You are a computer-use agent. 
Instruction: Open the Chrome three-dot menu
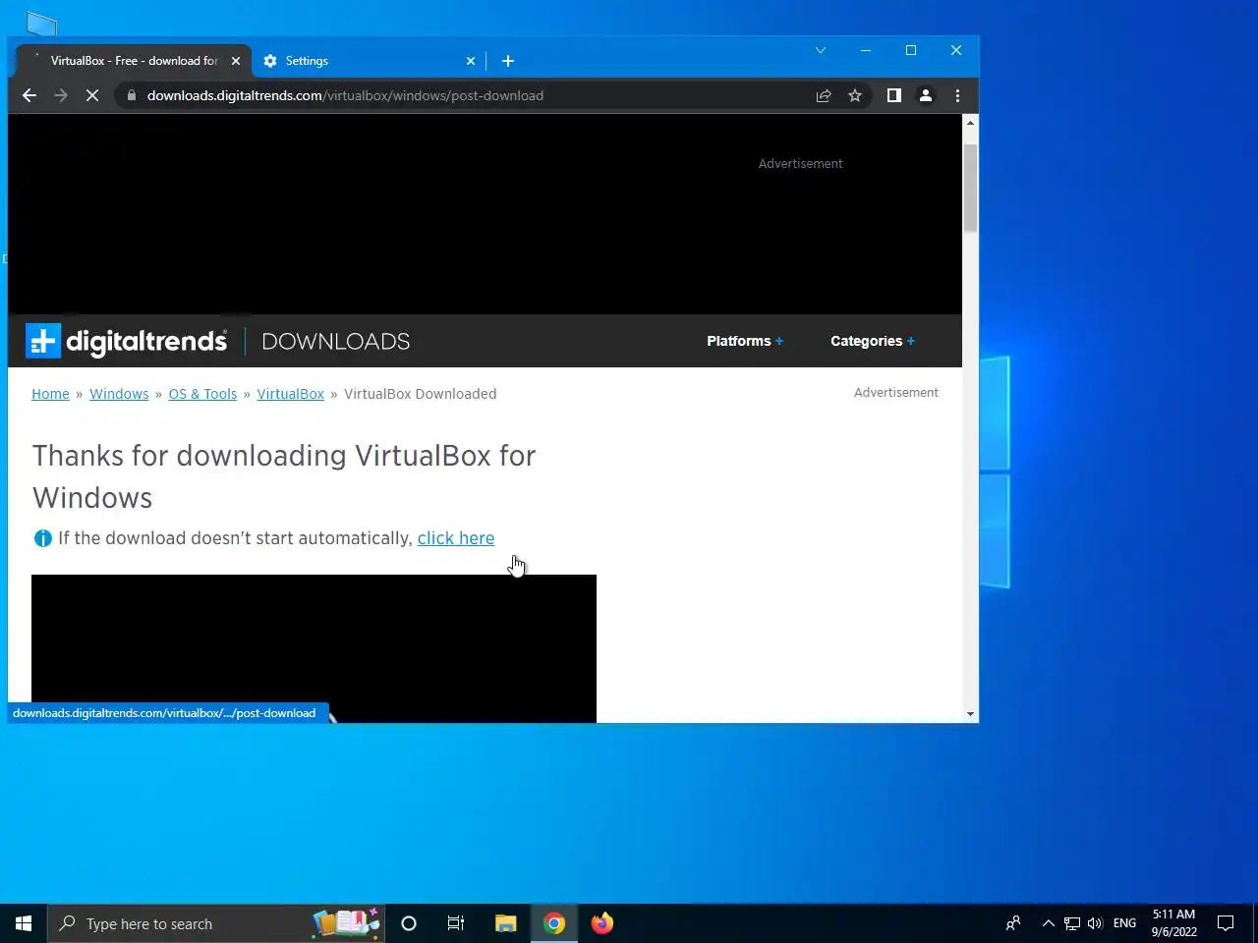pos(957,95)
